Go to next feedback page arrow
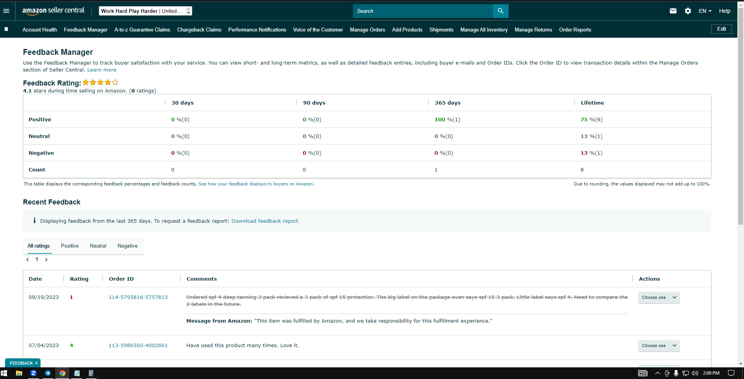The image size is (744, 379). coord(46,260)
